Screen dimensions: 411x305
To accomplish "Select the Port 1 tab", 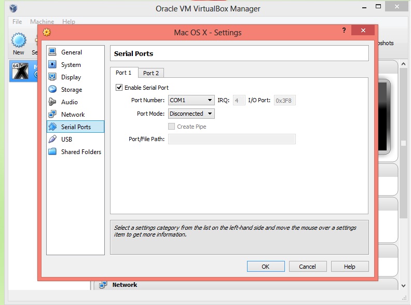I will (124, 73).
